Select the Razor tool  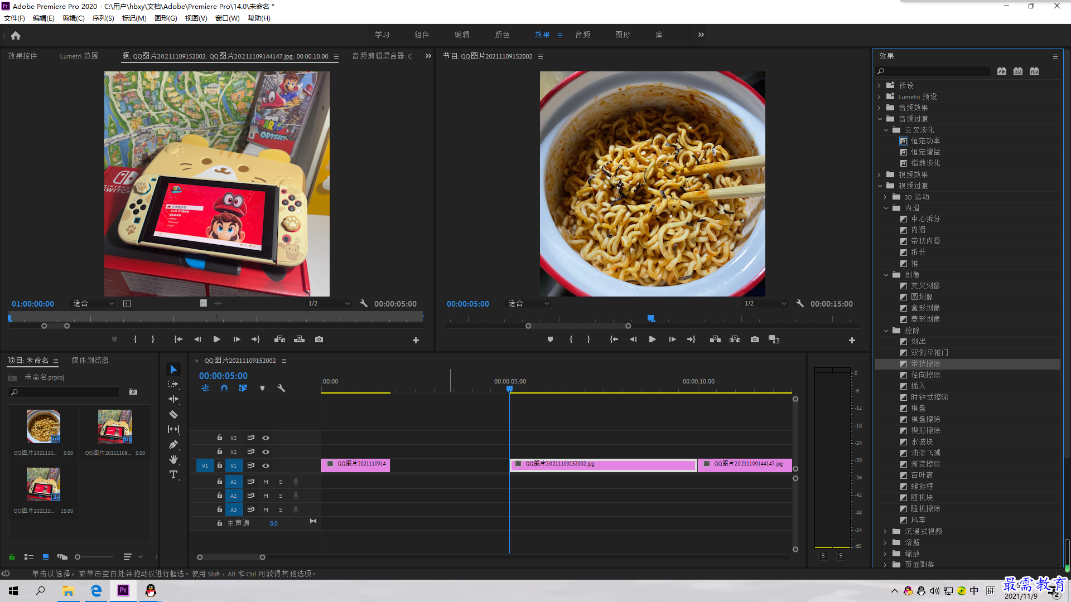[173, 414]
